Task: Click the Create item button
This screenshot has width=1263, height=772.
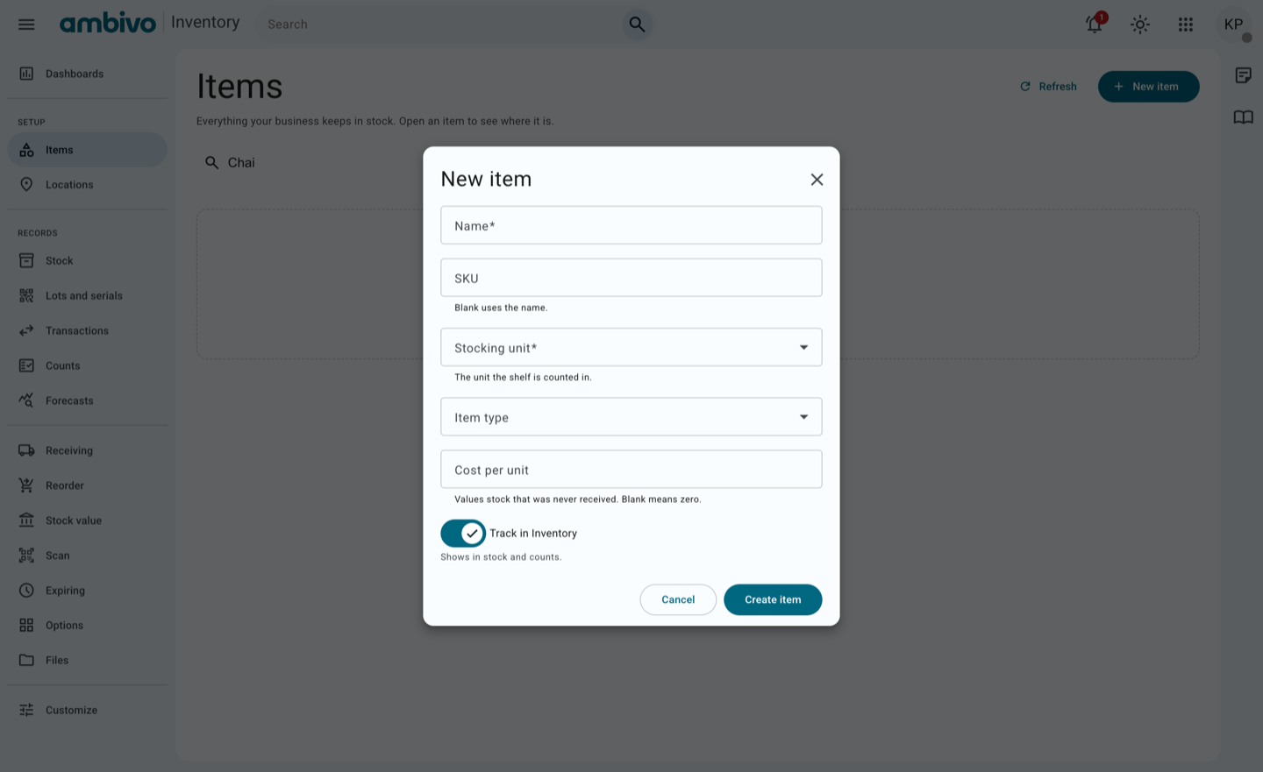Action: coord(773,599)
